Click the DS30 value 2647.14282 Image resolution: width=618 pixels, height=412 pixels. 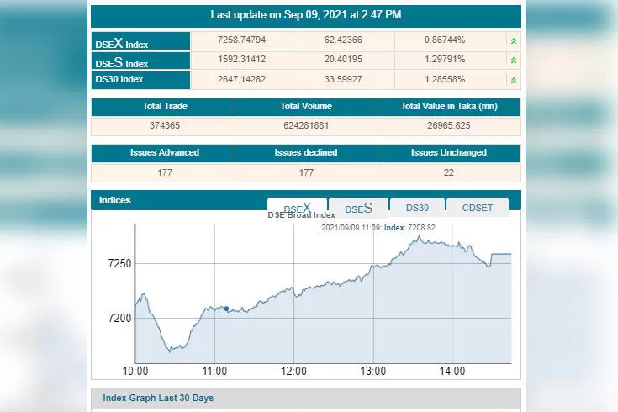[x=241, y=79]
